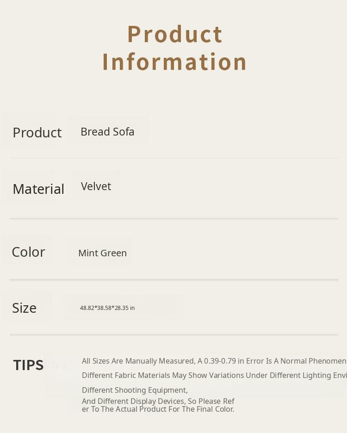Click the "Actual Product For The Final Color" line

(158, 409)
